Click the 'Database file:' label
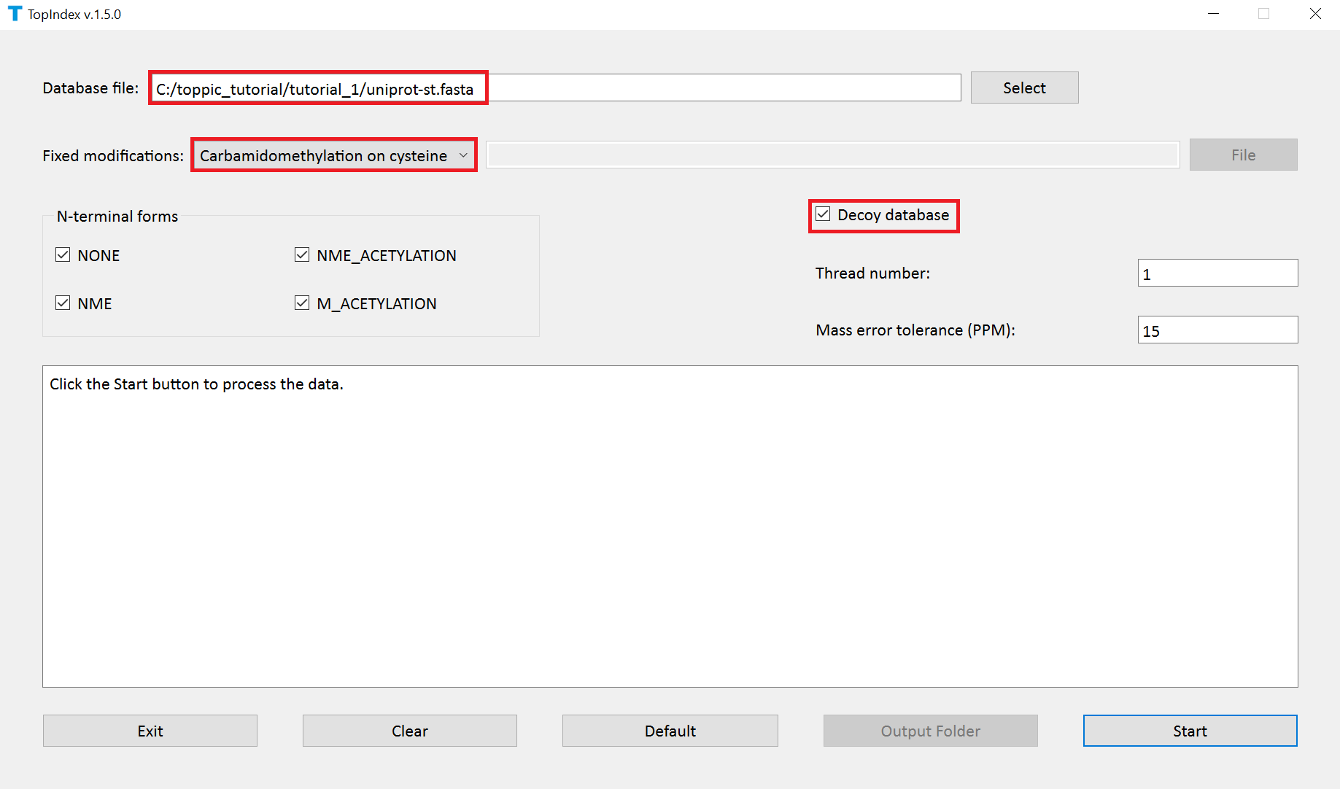The width and height of the screenshot is (1340, 789). click(90, 88)
